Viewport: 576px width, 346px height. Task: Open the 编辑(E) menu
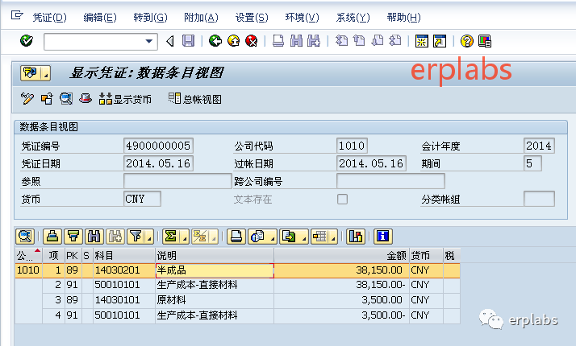[x=100, y=17]
